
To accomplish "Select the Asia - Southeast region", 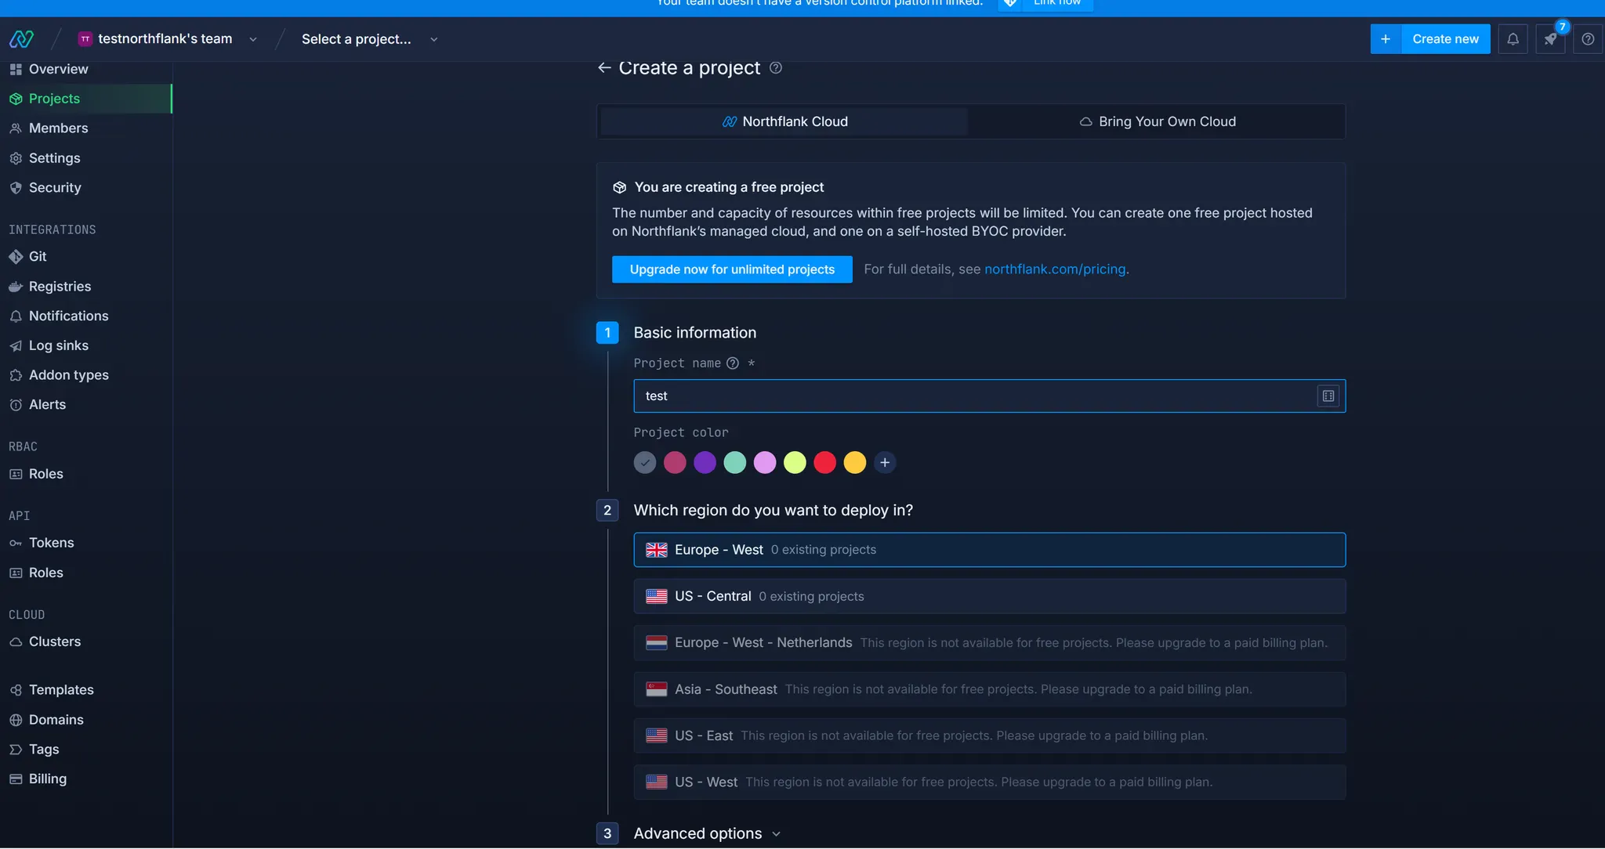I will click(989, 689).
